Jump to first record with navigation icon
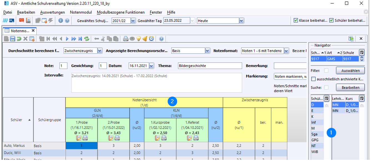 [x=48, y=39]
